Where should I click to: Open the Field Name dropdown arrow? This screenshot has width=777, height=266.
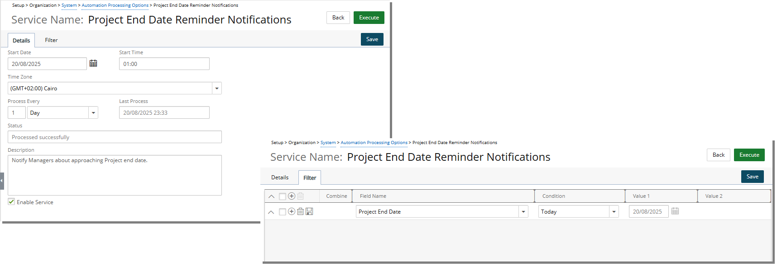(523, 211)
